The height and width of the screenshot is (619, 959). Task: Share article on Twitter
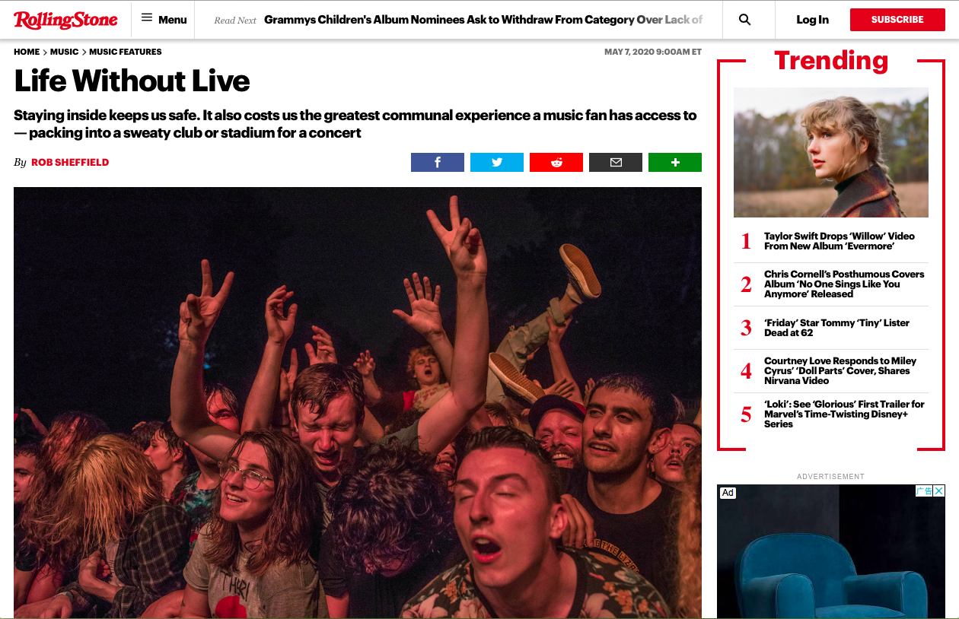tap(497, 162)
